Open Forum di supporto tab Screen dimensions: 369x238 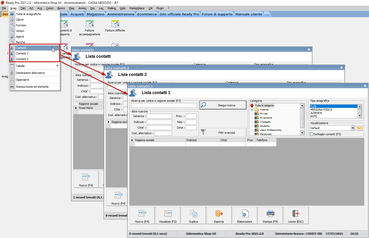pos(217,14)
